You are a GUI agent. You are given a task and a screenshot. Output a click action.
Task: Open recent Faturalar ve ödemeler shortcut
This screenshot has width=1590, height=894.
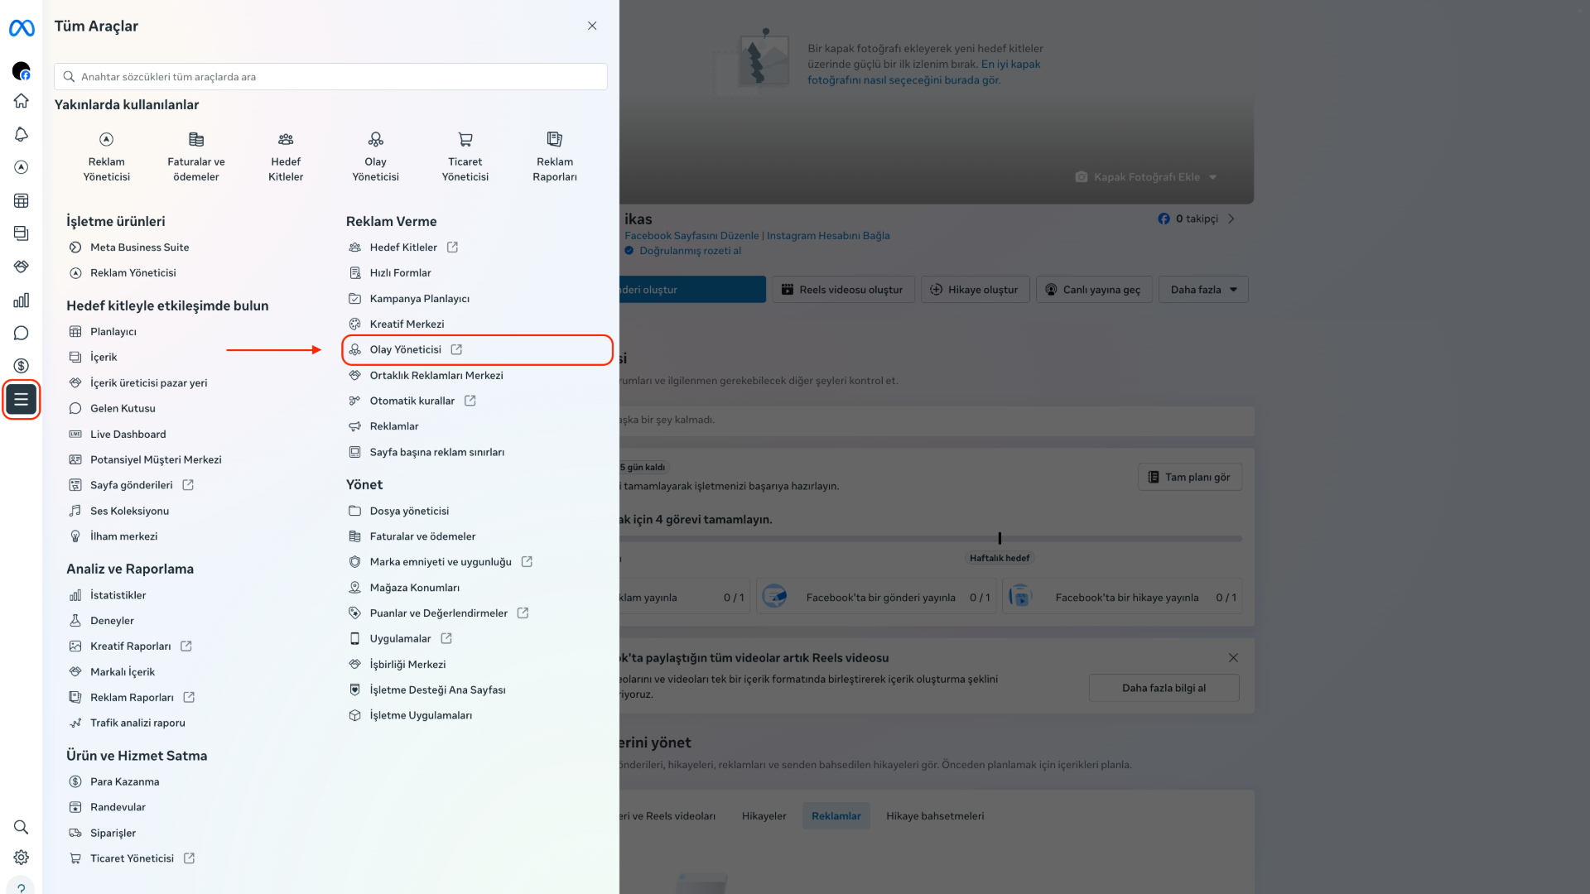coord(196,156)
